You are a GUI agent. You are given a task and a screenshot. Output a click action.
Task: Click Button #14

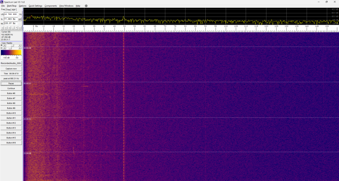point(11,133)
